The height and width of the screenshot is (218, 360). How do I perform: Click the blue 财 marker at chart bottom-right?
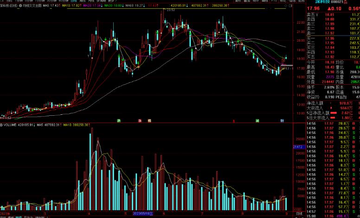[x=282, y=121]
